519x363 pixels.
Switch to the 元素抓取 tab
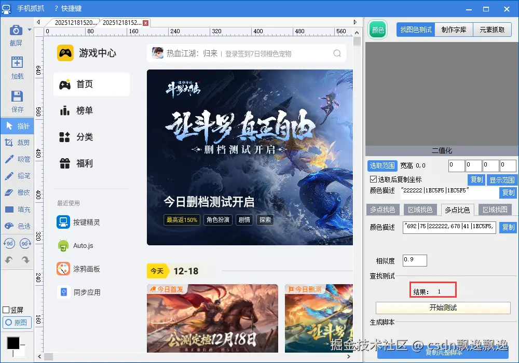tap(492, 30)
